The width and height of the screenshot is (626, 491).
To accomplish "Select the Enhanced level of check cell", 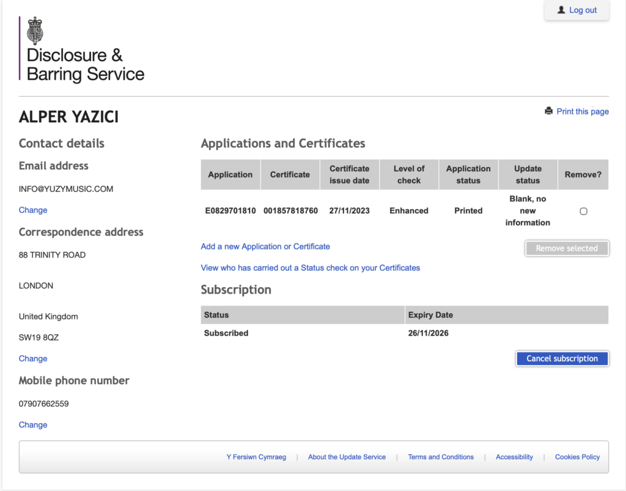I will click(x=409, y=211).
